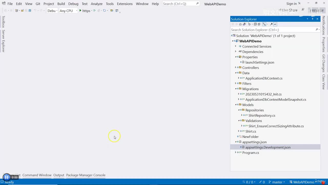The image size is (328, 185).
Task: Open the Build menu
Action: point(61,4)
